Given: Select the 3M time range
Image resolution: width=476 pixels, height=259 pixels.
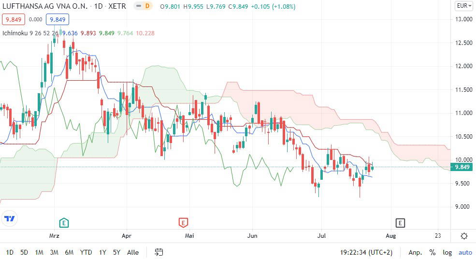Looking at the screenshot, I should click(54, 252).
